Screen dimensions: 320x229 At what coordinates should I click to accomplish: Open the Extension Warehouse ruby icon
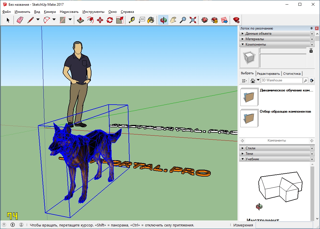pos(236,20)
